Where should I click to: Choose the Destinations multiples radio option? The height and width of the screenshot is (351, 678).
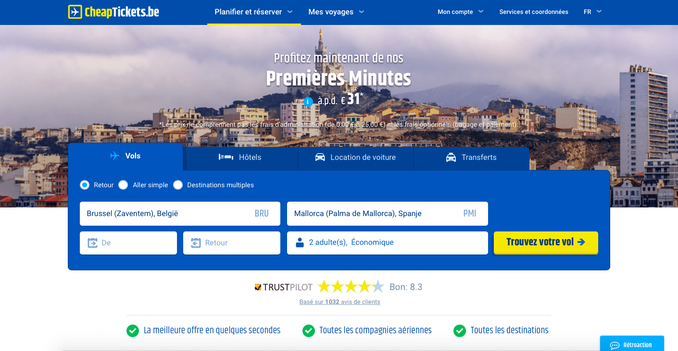[x=178, y=185]
